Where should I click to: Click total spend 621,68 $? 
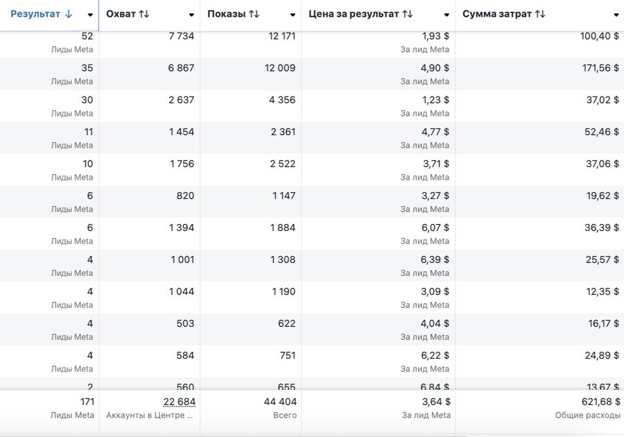[601, 402]
